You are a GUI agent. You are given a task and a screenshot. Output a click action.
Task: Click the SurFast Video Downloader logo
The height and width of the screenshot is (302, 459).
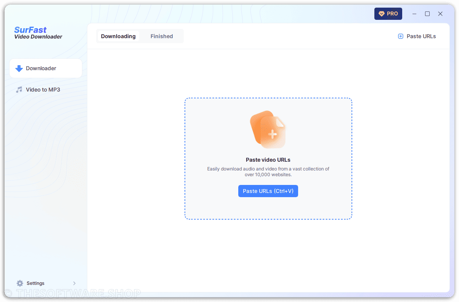(x=38, y=33)
